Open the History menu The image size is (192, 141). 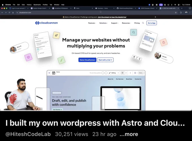(29, 5)
